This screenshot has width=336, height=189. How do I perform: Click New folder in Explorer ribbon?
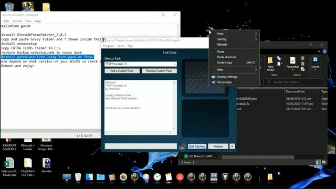pos(270,64)
